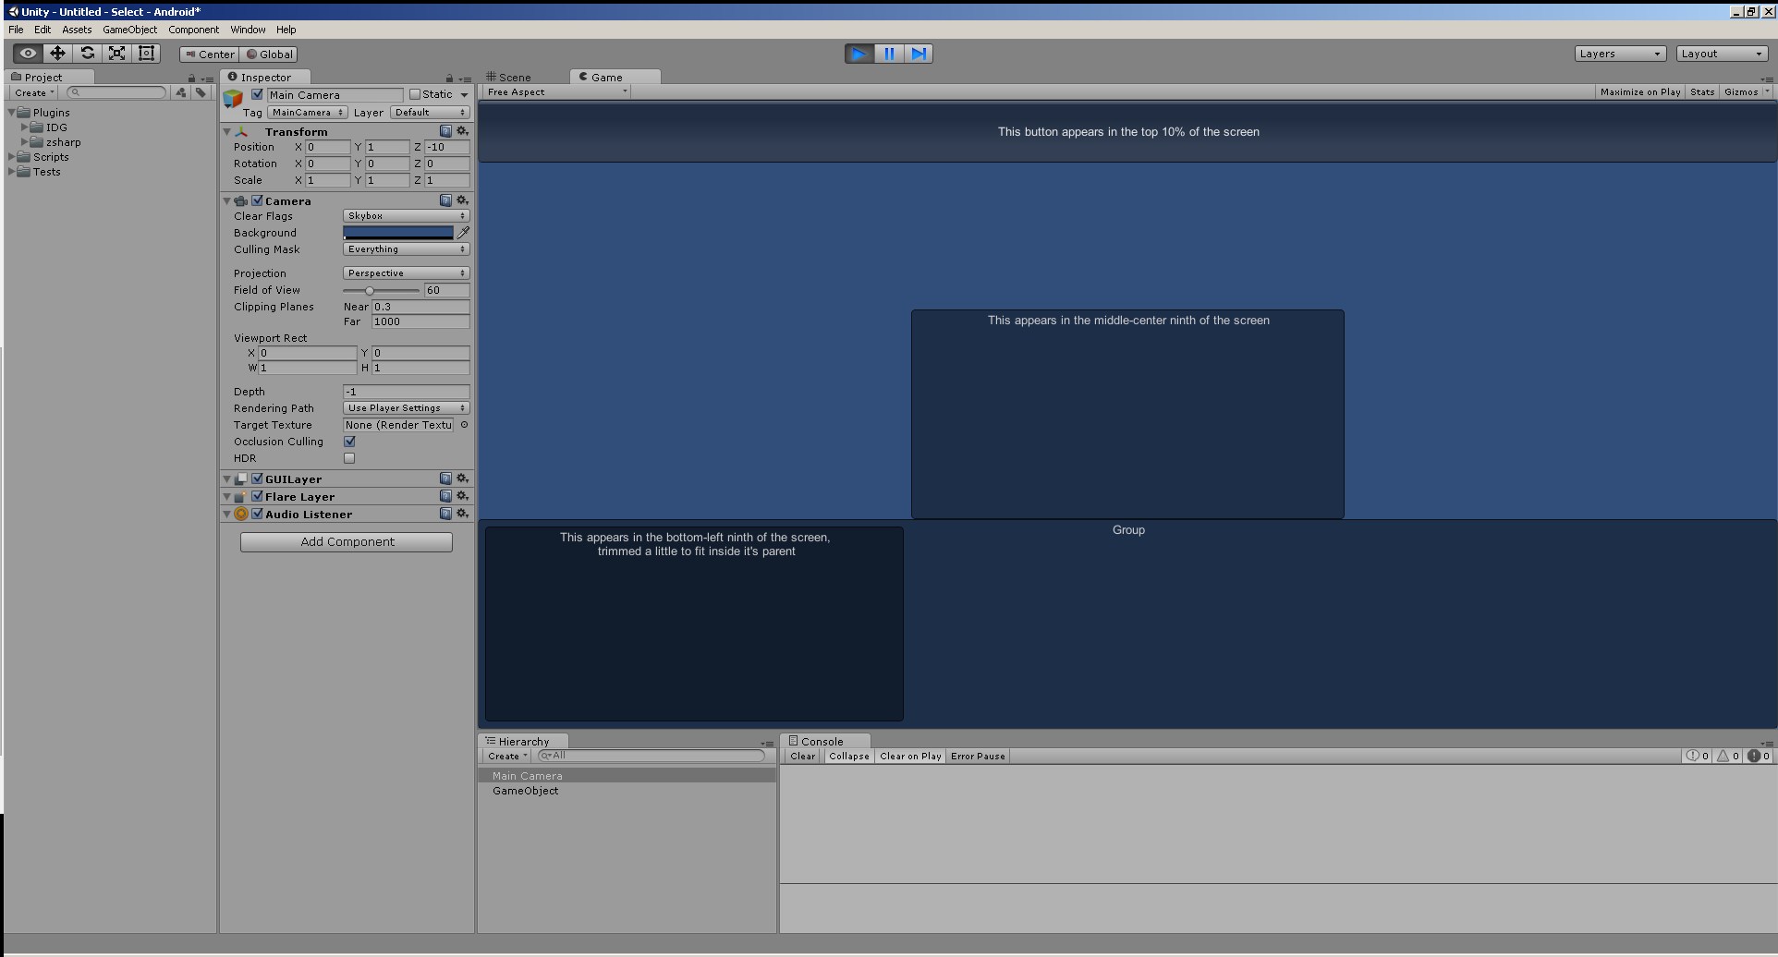The height and width of the screenshot is (957, 1778).
Task: Select the Move tool in the toolbar
Action: [57, 54]
